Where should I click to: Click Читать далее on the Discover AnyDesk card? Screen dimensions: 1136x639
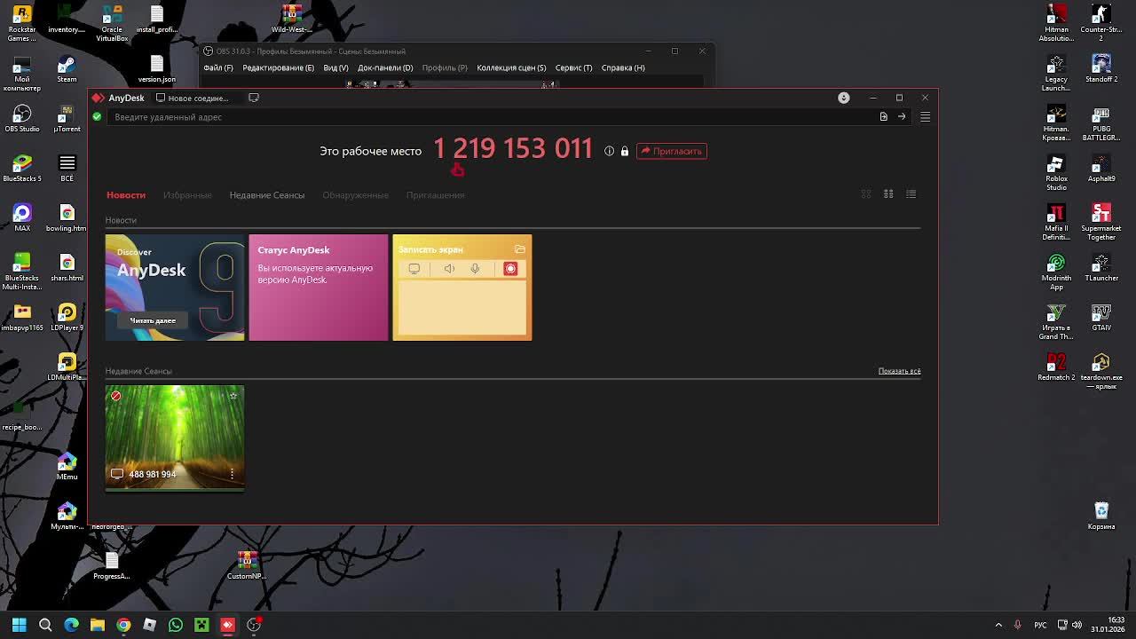click(153, 320)
